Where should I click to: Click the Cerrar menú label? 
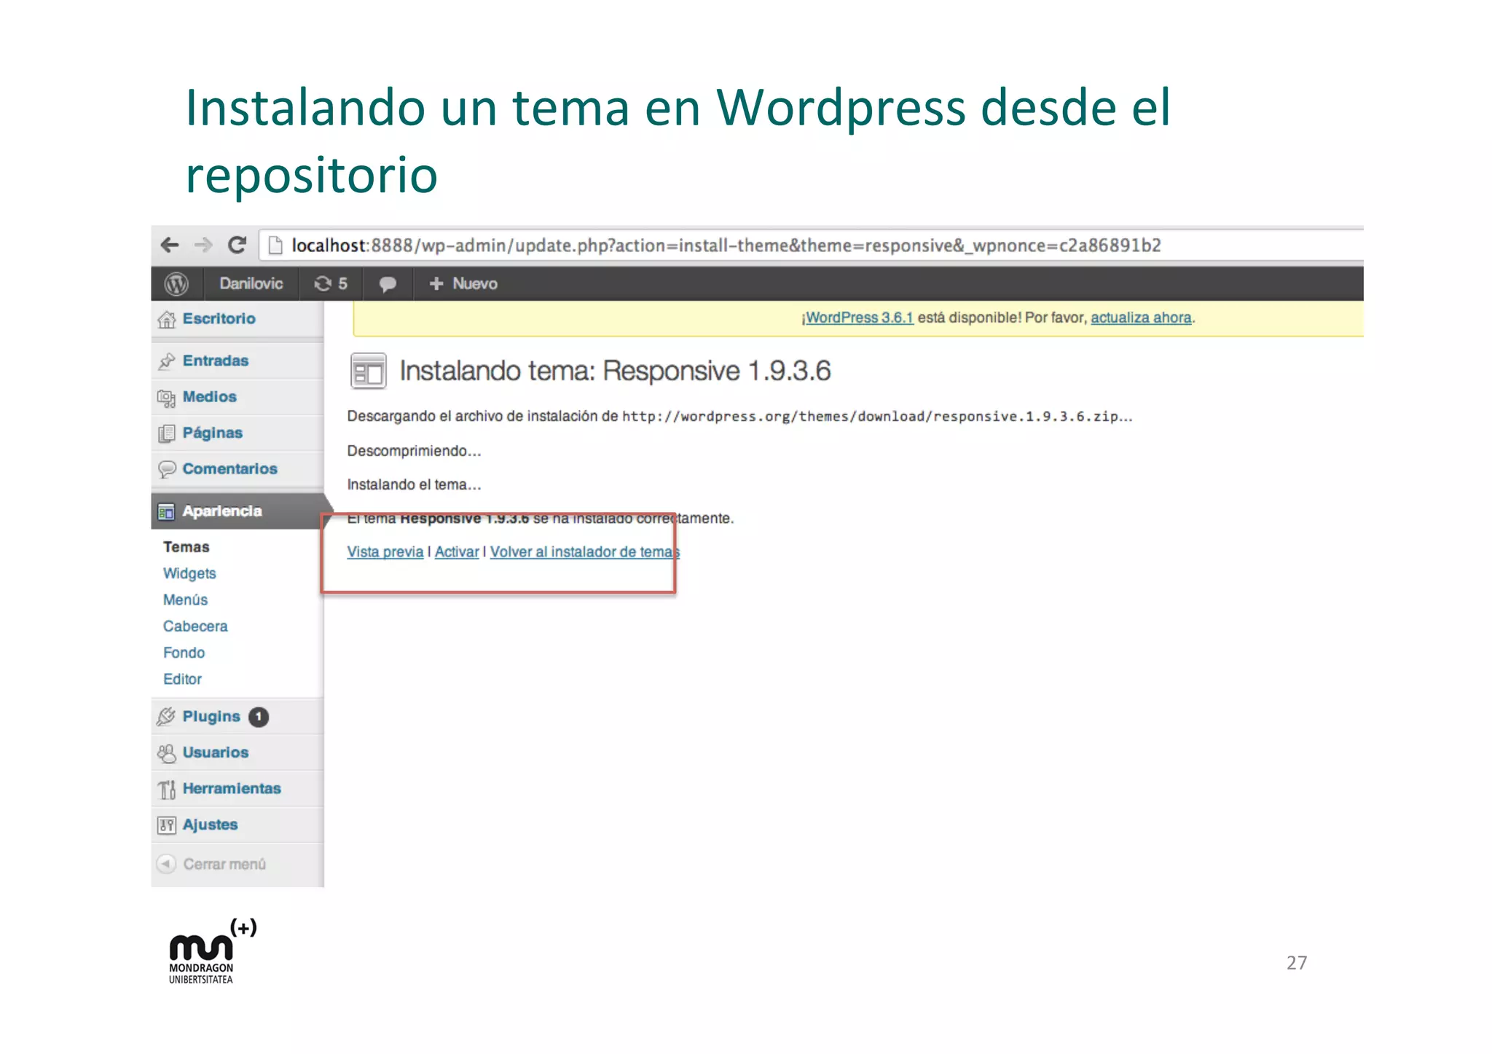pyautogui.click(x=224, y=864)
